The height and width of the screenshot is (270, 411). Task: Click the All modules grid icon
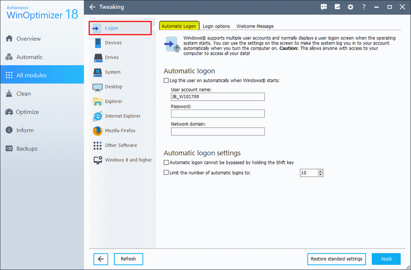[9, 75]
